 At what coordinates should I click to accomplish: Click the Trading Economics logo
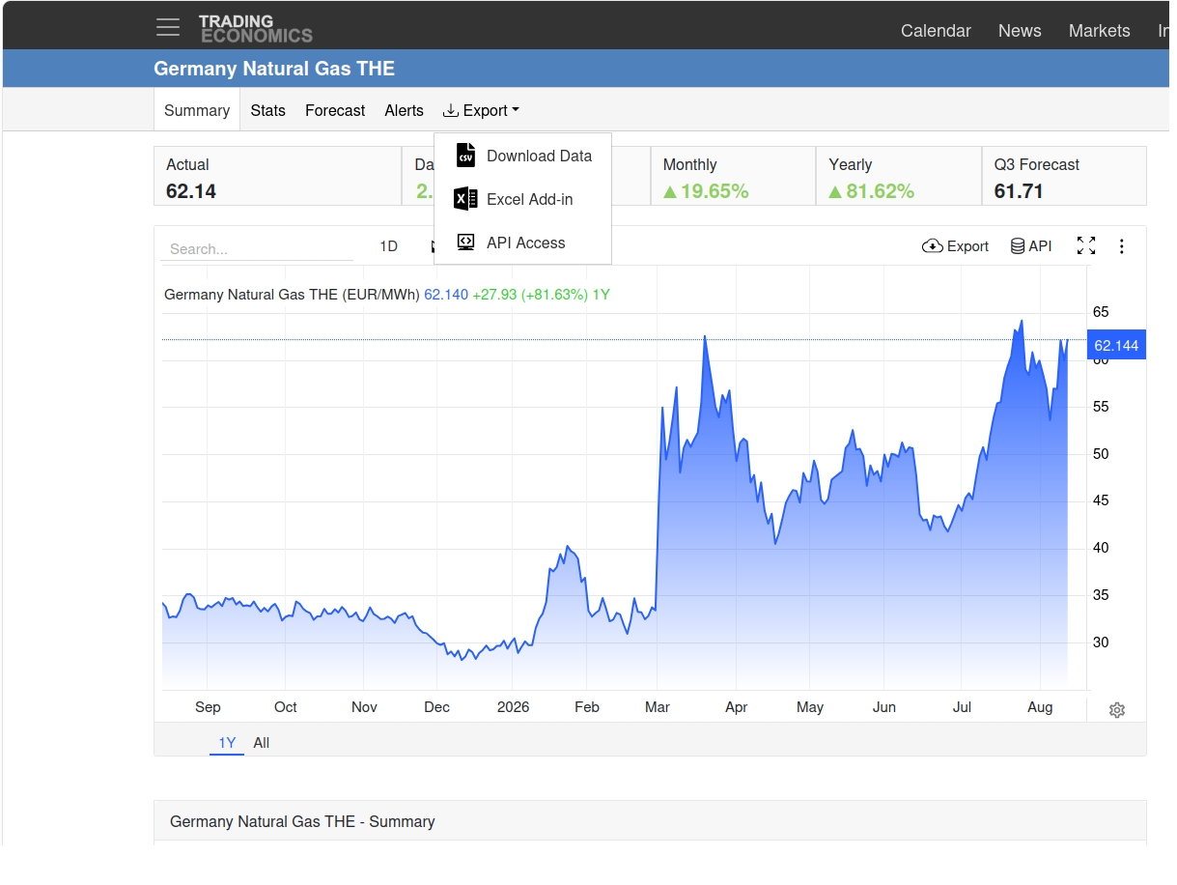(255, 28)
